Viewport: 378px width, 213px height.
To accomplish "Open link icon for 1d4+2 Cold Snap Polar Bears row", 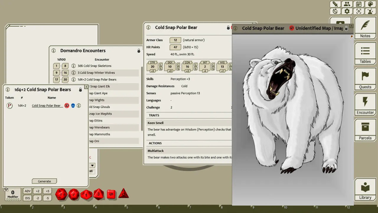I will 74,80.
